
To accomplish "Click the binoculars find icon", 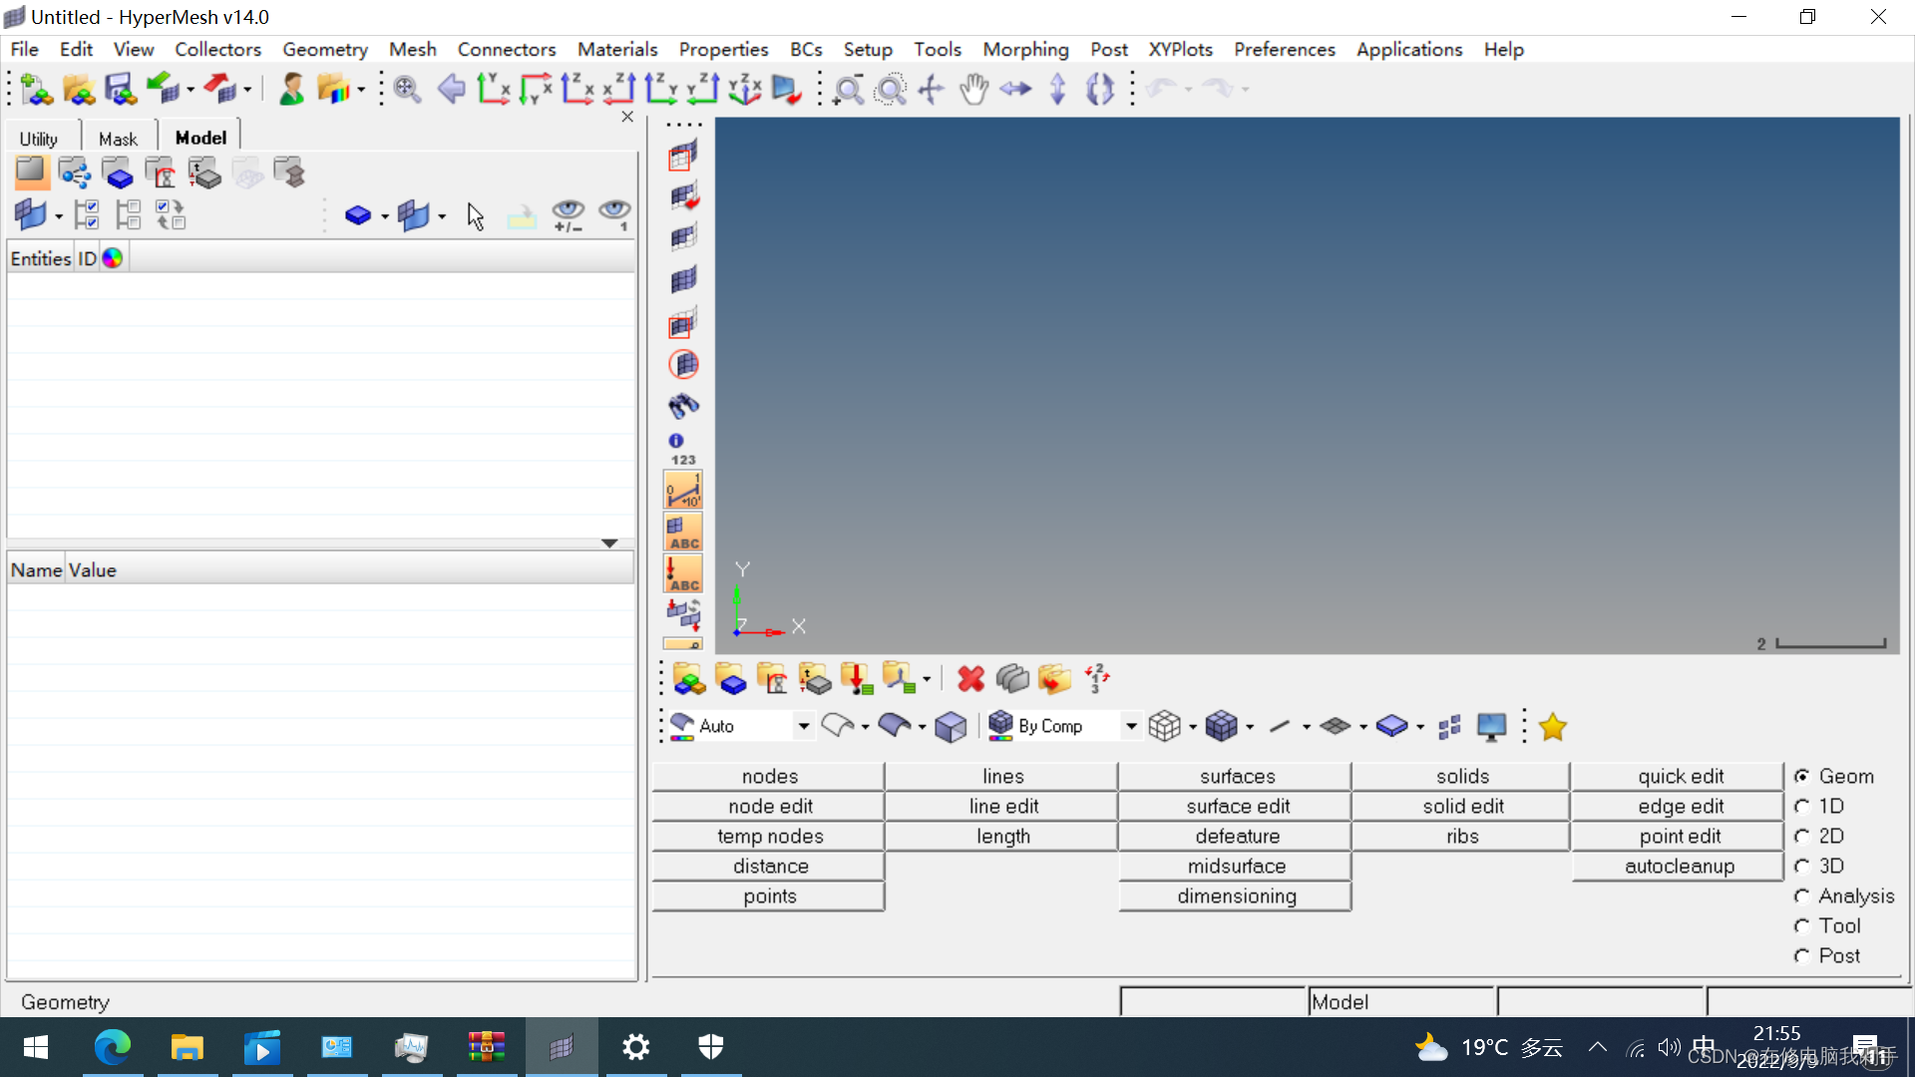I will (x=683, y=405).
